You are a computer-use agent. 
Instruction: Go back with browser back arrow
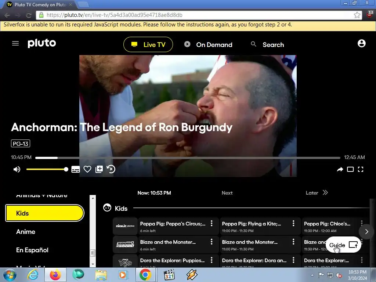coord(7,15)
